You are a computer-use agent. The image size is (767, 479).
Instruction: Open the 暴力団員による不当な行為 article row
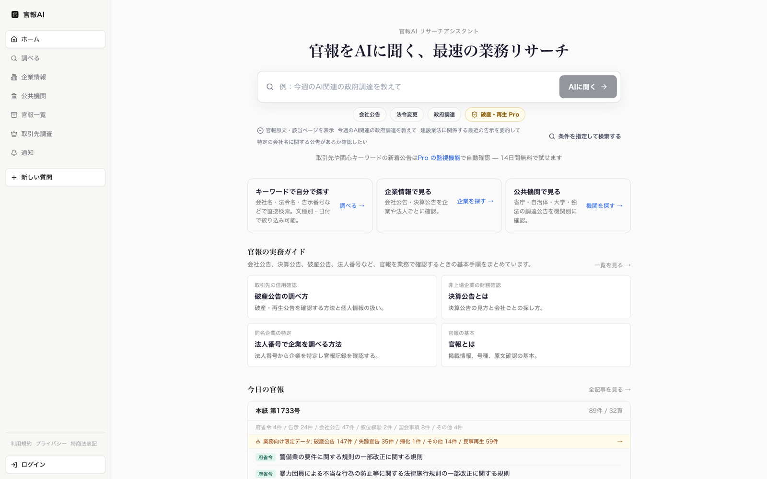(439, 473)
